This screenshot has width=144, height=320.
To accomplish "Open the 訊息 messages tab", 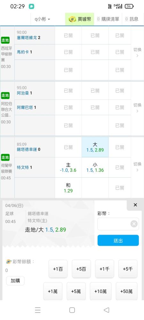I will tap(132, 19).
